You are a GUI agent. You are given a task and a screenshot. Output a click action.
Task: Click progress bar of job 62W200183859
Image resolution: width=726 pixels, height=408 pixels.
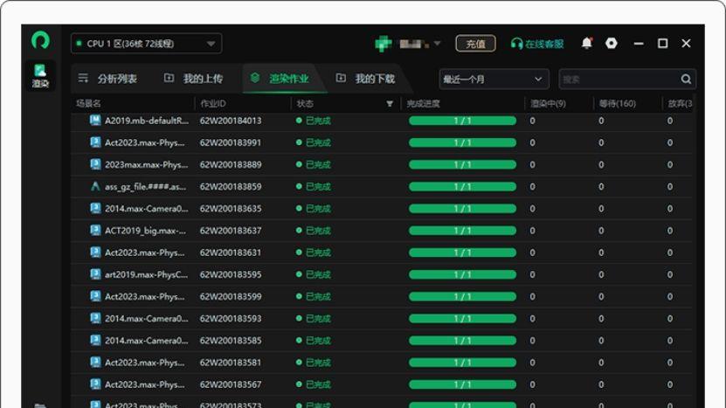(462, 187)
